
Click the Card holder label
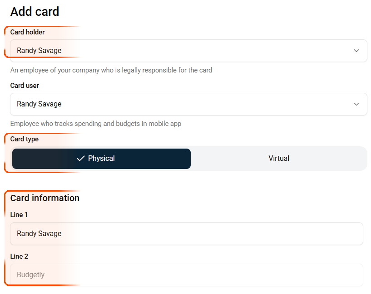point(28,32)
